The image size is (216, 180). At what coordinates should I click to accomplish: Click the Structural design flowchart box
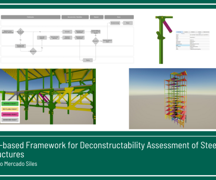point(115,23)
